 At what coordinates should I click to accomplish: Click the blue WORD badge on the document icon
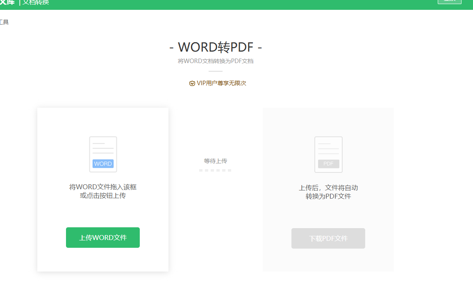pos(102,164)
